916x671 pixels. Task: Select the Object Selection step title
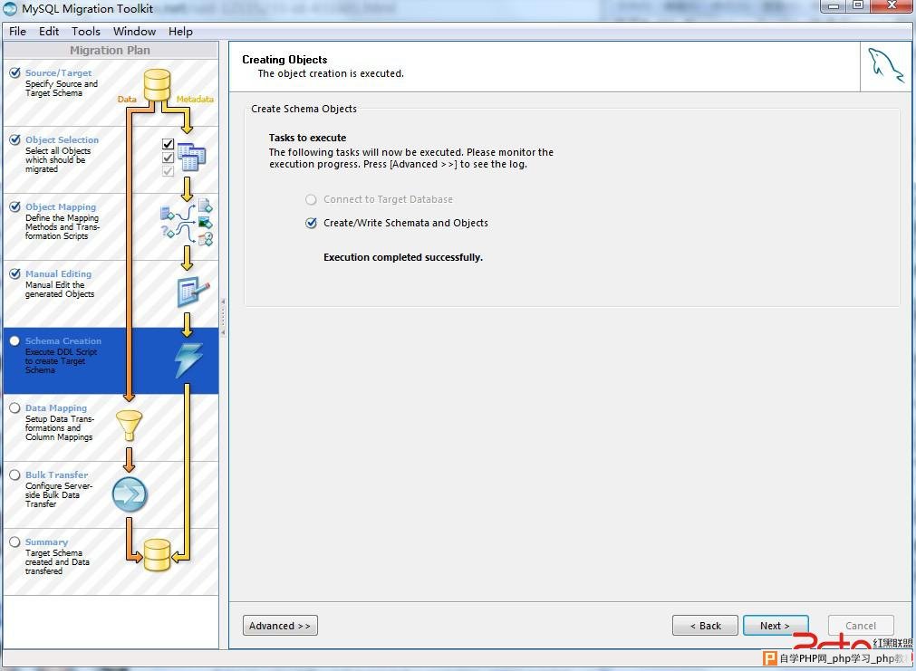[x=62, y=140]
